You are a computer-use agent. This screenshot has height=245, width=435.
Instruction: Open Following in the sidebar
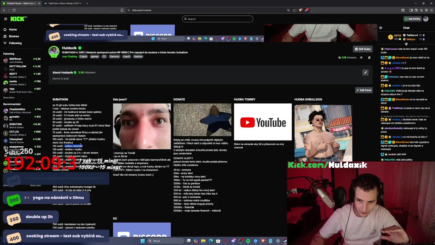pos(15,43)
